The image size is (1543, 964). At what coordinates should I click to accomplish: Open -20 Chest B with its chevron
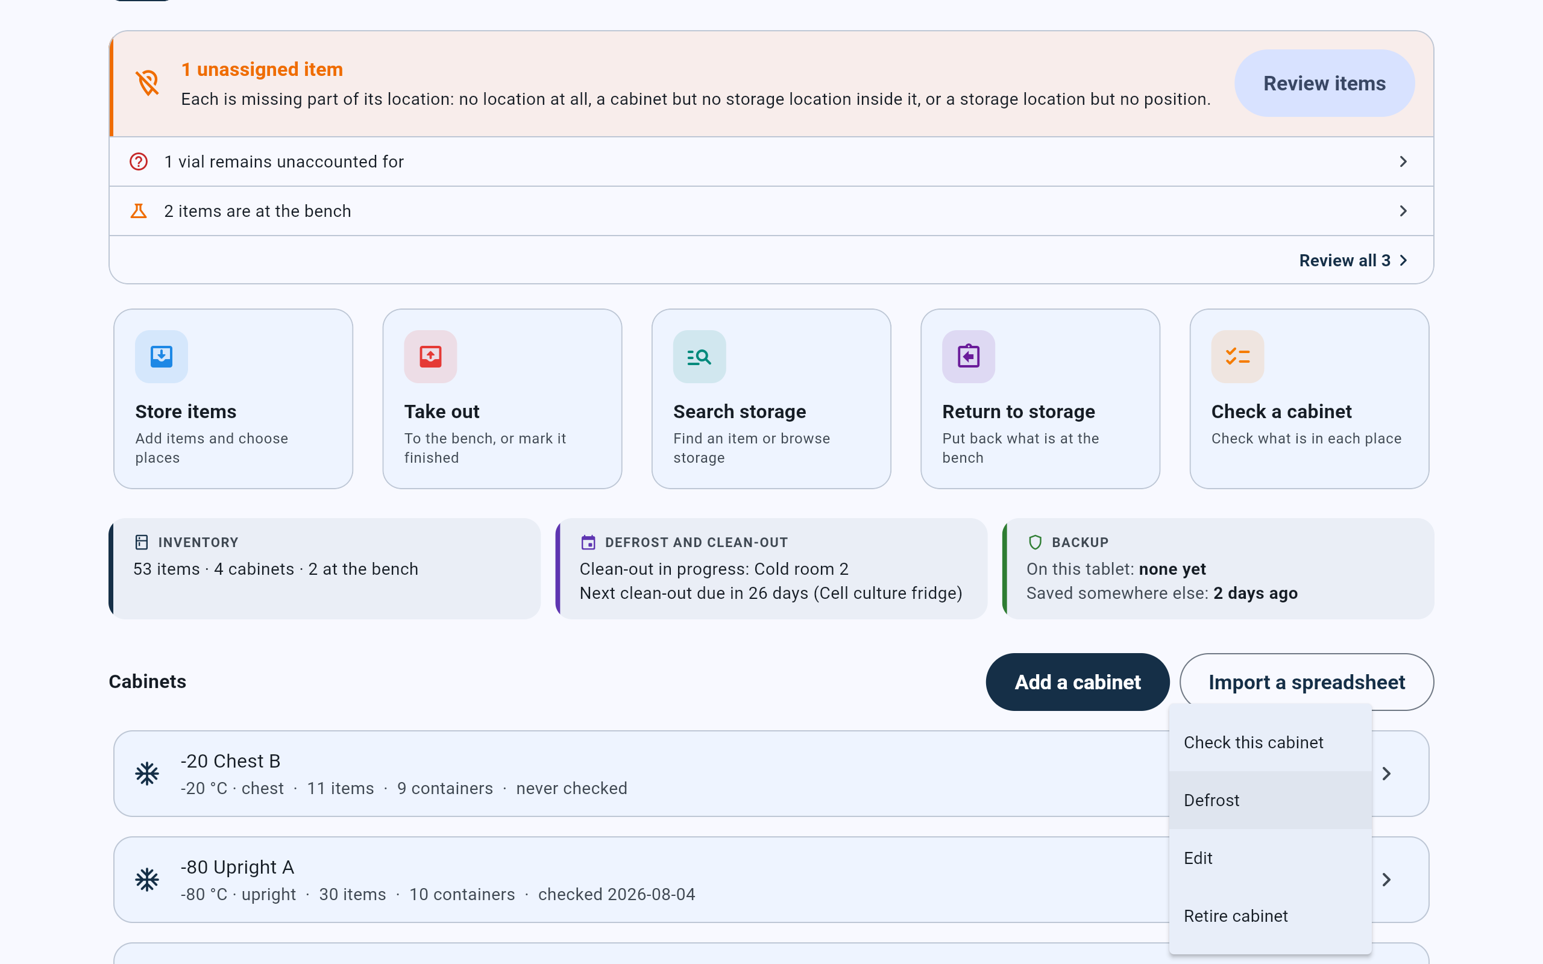coord(1386,774)
